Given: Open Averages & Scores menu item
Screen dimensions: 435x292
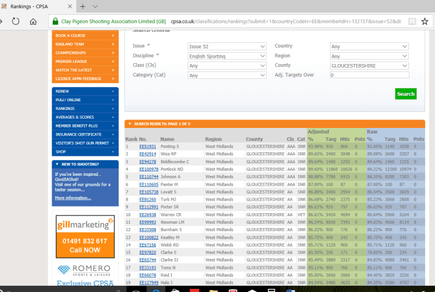Looking at the screenshot, I should 85,117.
